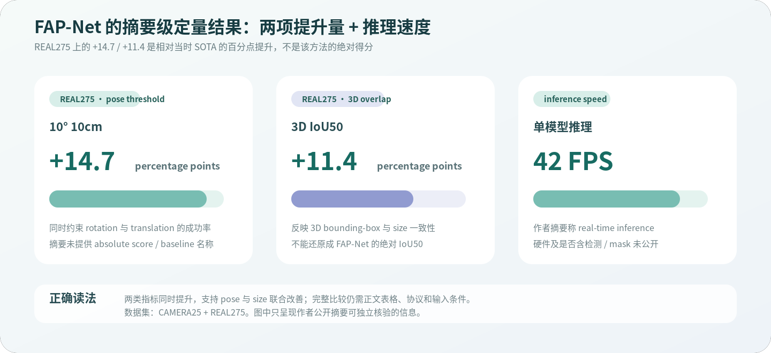Select the 'REAL275 · pose threshold' tag
Image resolution: width=771 pixels, height=353 pixels.
[107, 99]
